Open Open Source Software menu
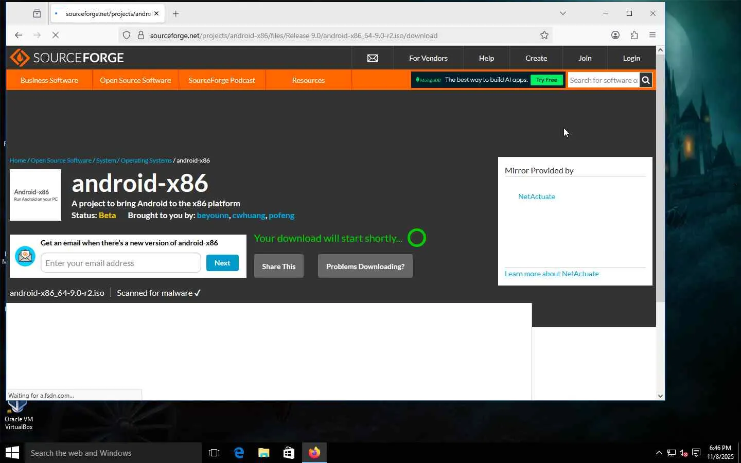 (x=135, y=80)
